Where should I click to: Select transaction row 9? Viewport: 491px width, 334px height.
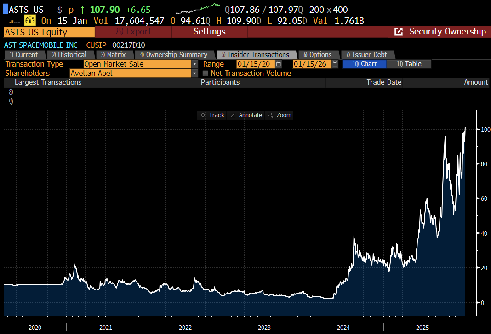(246, 102)
